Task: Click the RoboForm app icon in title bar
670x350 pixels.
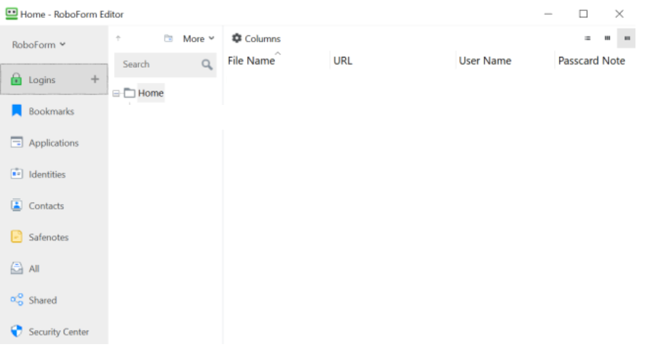Action: (x=12, y=14)
